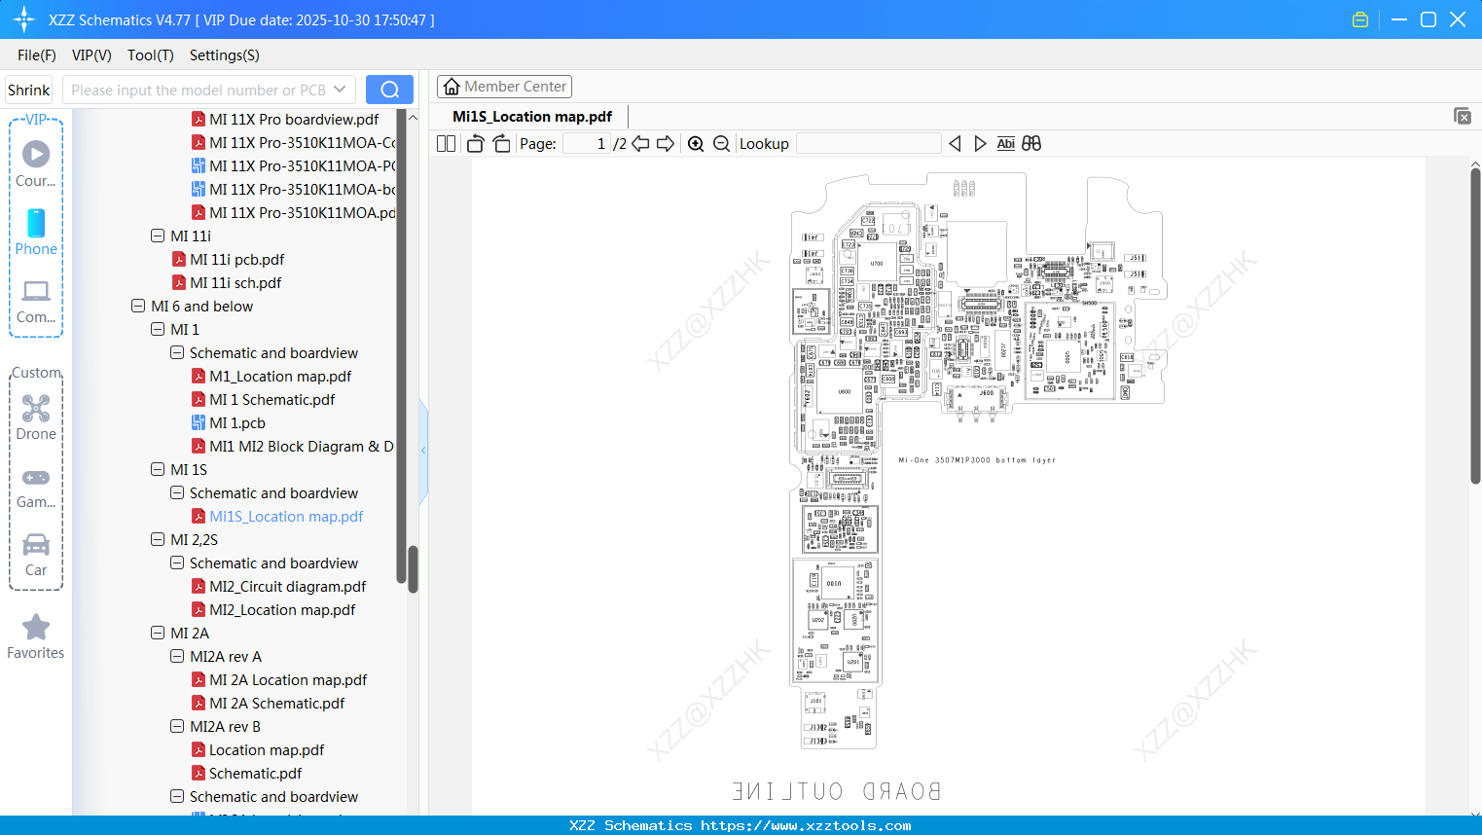The height and width of the screenshot is (835, 1482).
Task: Open the model number dropdown arrow
Action: (x=342, y=89)
